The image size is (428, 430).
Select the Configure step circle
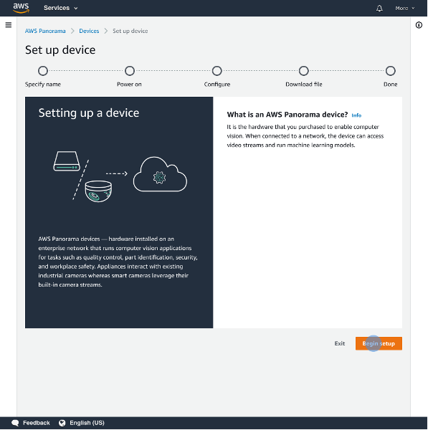[217, 71]
